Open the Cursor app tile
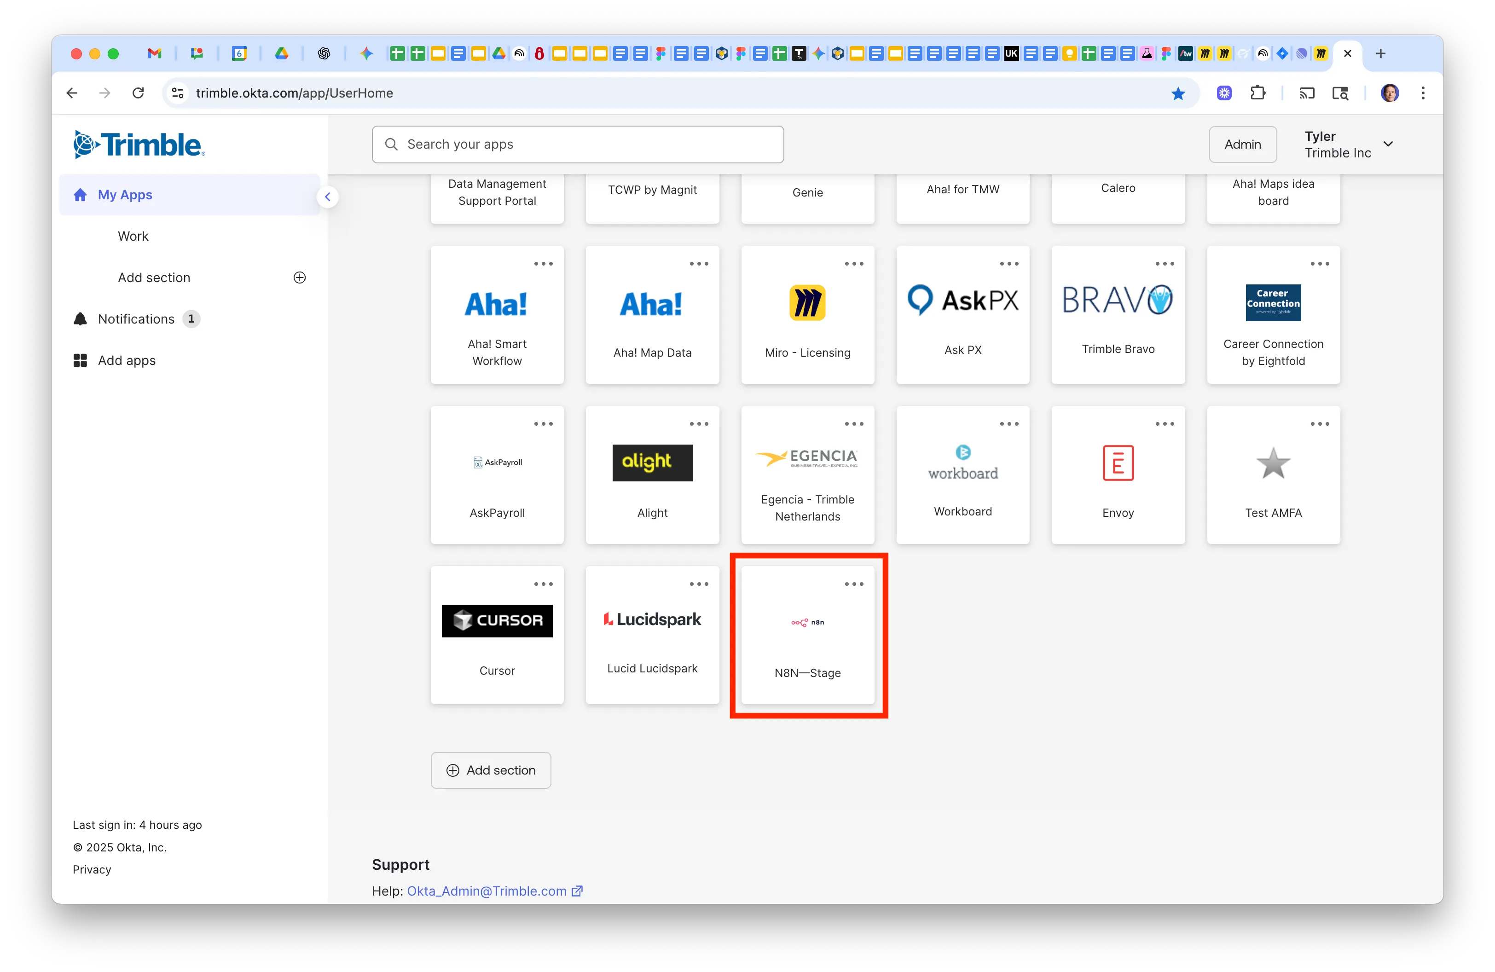1495x972 pixels. click(497, 635)
